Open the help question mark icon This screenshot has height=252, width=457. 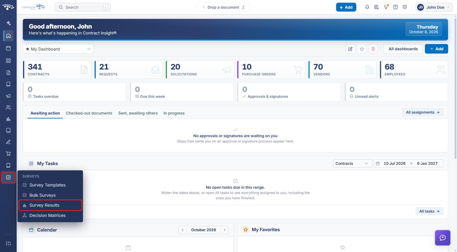click(x=395, y=7)
